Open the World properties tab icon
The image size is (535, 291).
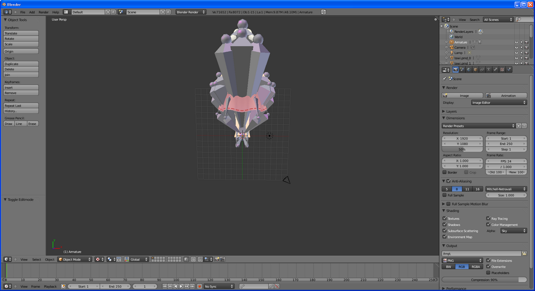(x=469, y=70)
